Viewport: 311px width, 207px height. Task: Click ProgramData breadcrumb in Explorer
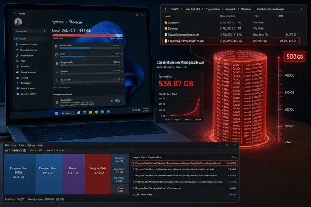point(212,9)
